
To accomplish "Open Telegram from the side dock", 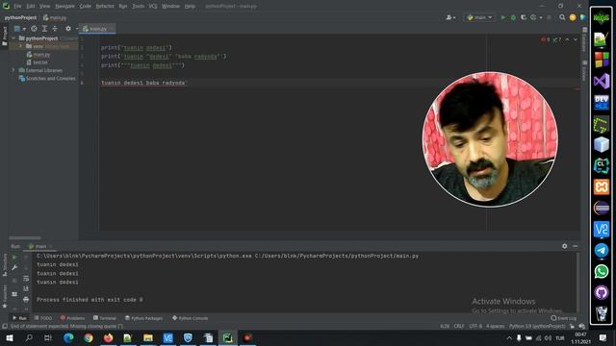I will pyautogui.click(x=601, y=250).
